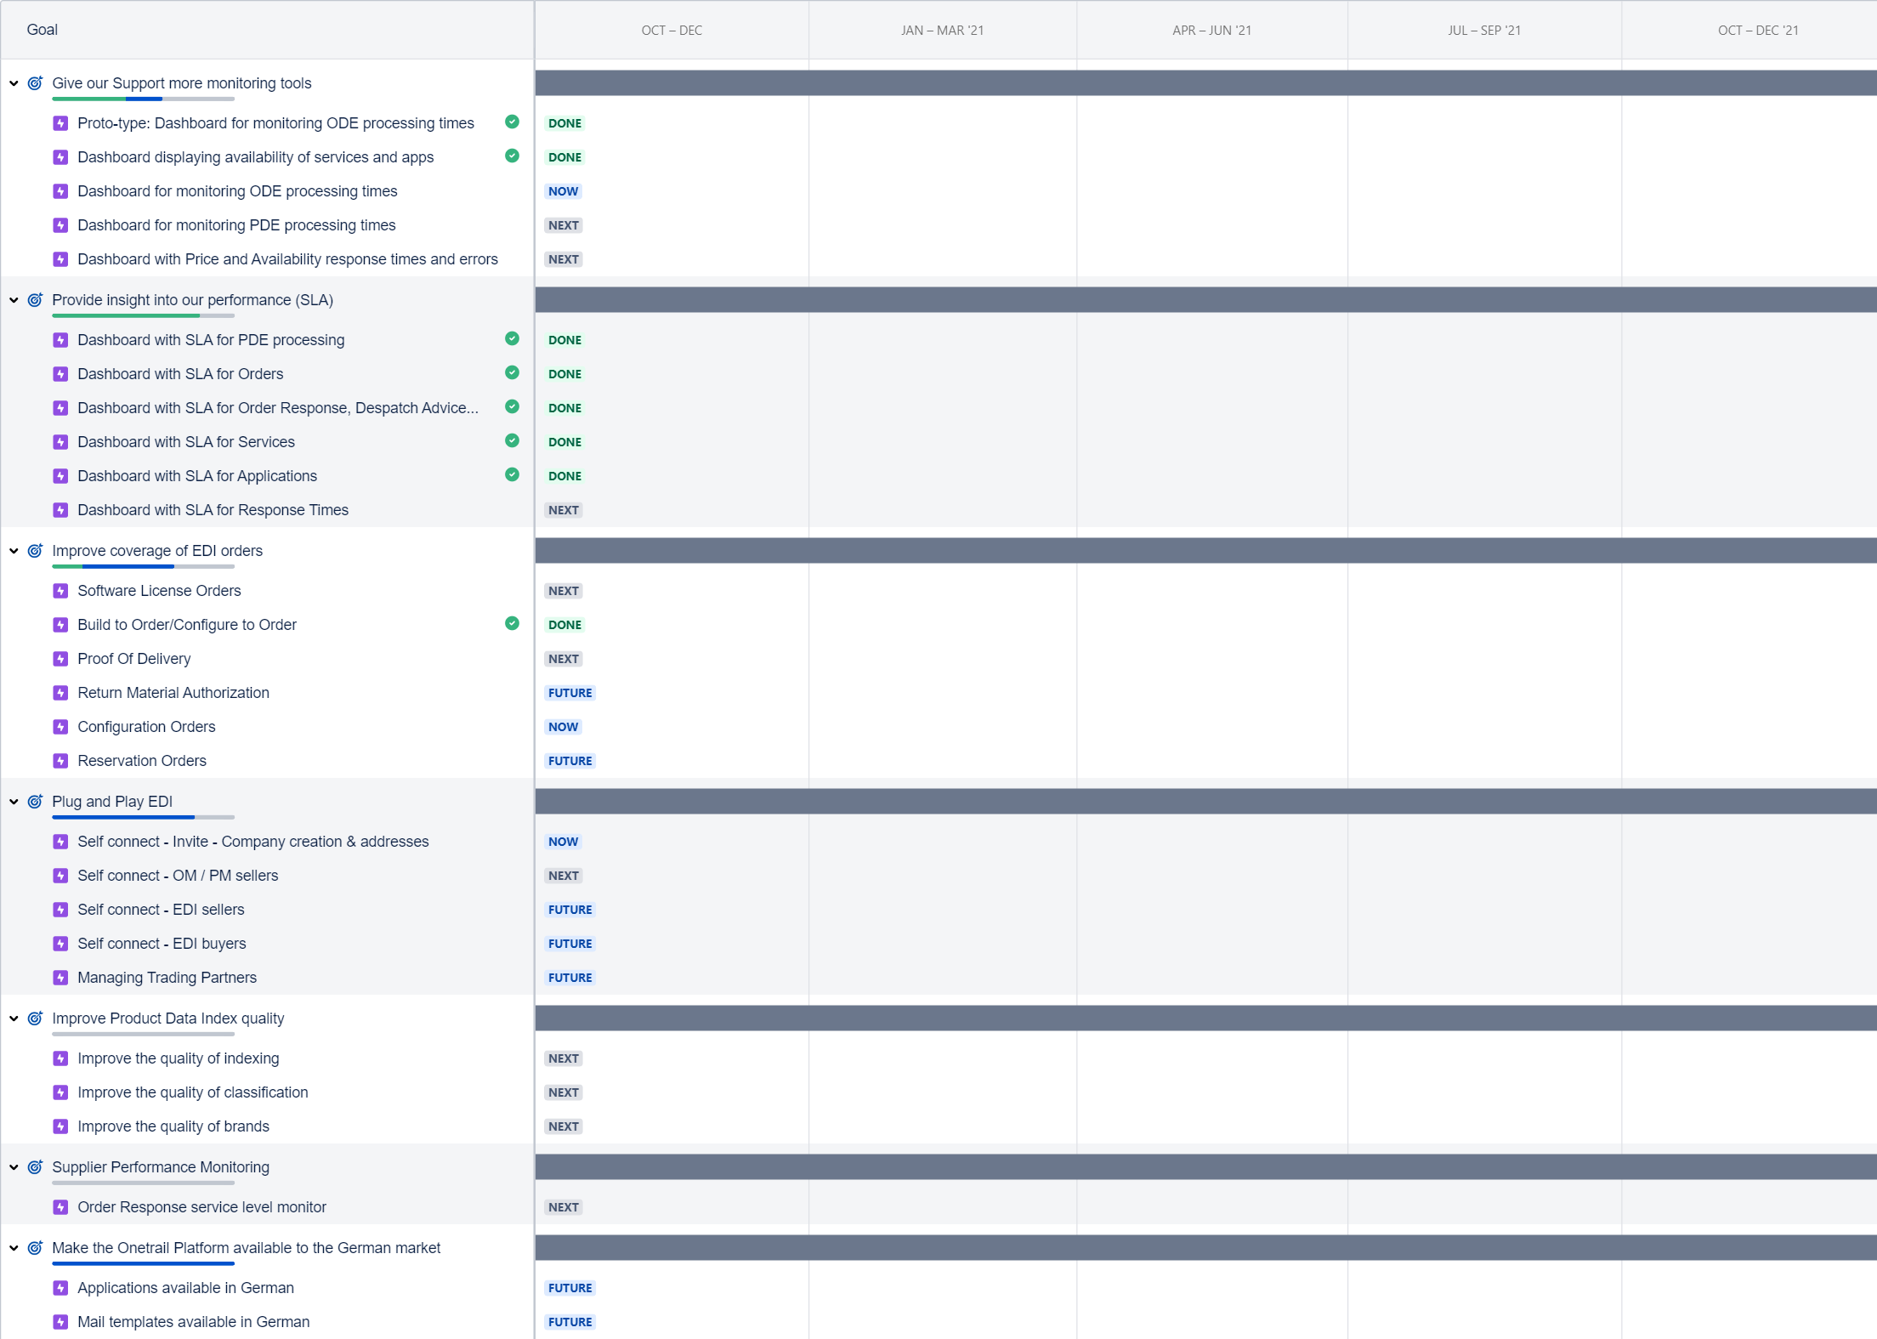Click the epic icon beside Applications available in German

[60, 1288]
